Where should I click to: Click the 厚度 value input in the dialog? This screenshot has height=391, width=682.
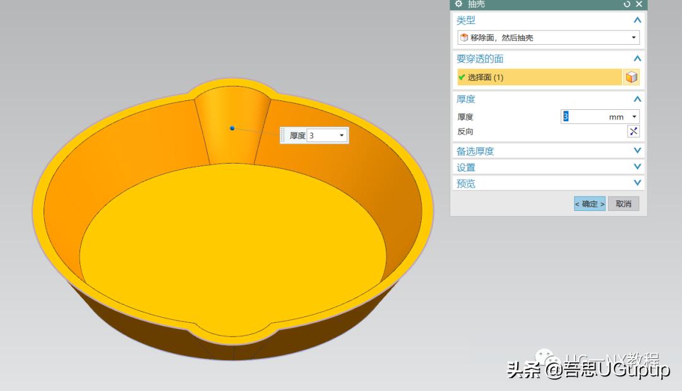point(583,117)
